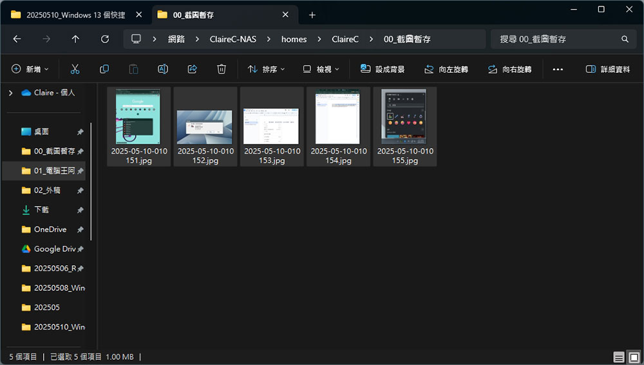Refresh the current folder view
This screenshot has height=365, width=644.
click(105, 39)
